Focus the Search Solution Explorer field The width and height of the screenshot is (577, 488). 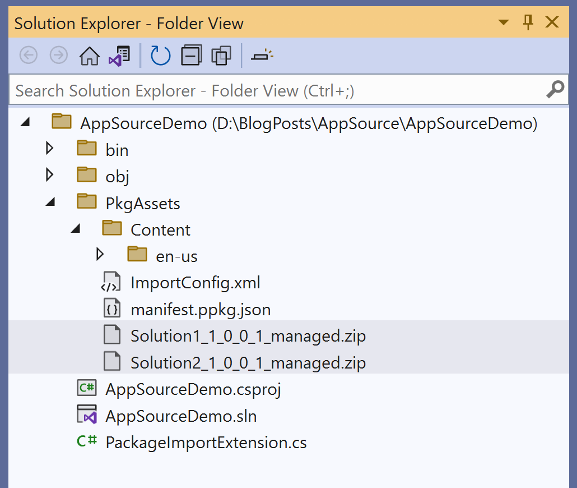pos(274,90)
